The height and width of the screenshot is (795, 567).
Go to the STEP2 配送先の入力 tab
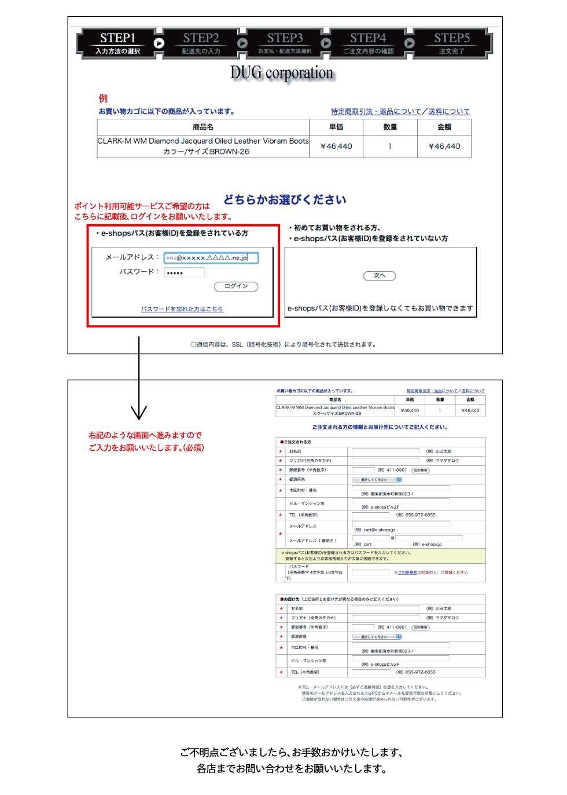pos(201,43)
